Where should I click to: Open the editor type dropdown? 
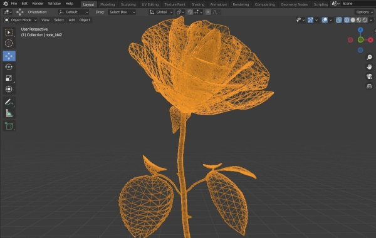pyautogui.click(x=8, y=12)
